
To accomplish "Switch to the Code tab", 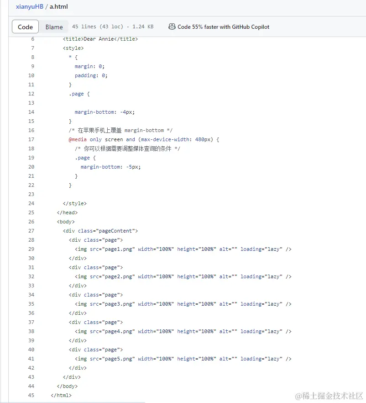I will pyautogui.click(x=25, y=27).
